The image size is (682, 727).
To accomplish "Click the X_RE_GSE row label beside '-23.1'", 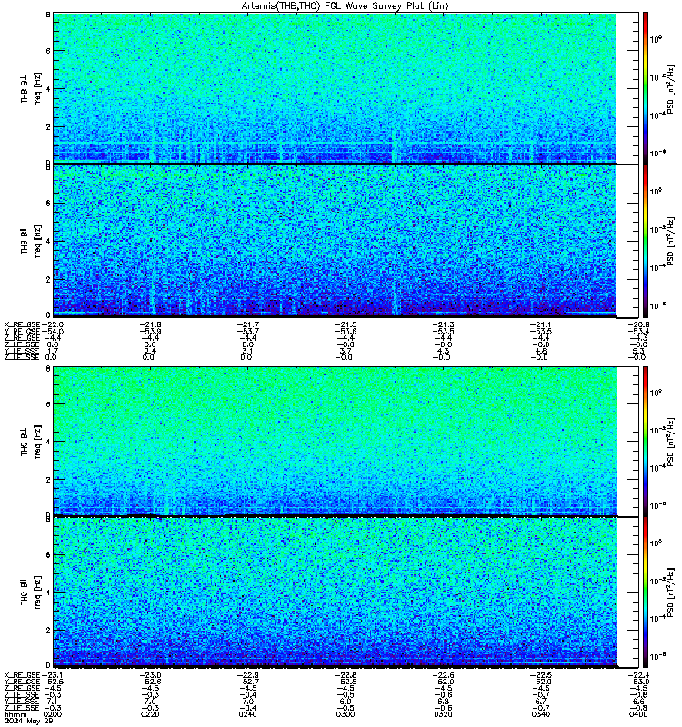I will [22, 675].
